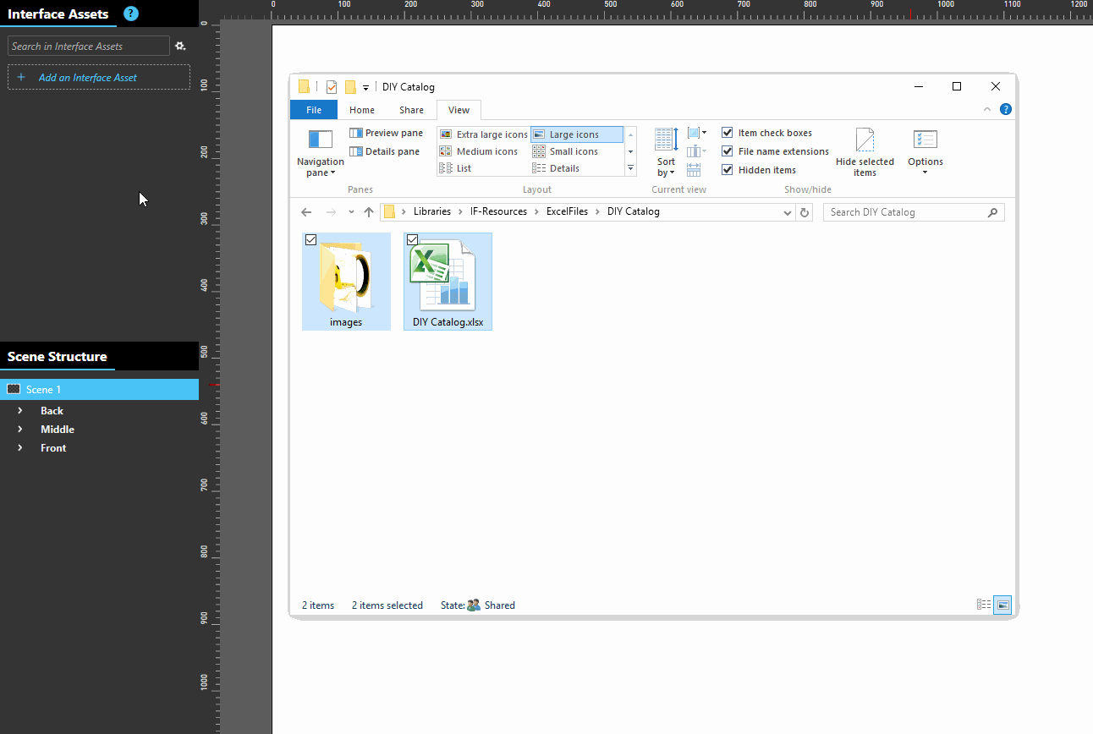Open the address bar history dropdown

coord(788,212)
